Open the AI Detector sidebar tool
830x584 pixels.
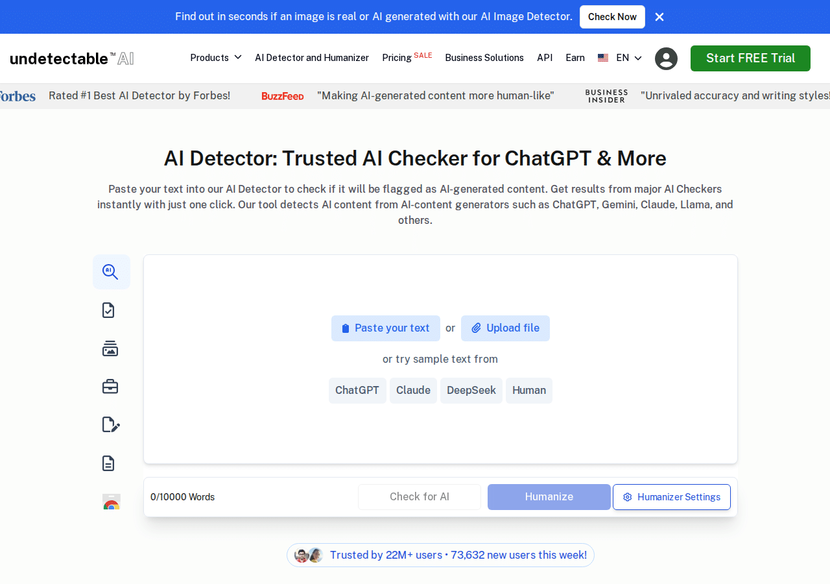pos(111,272)
